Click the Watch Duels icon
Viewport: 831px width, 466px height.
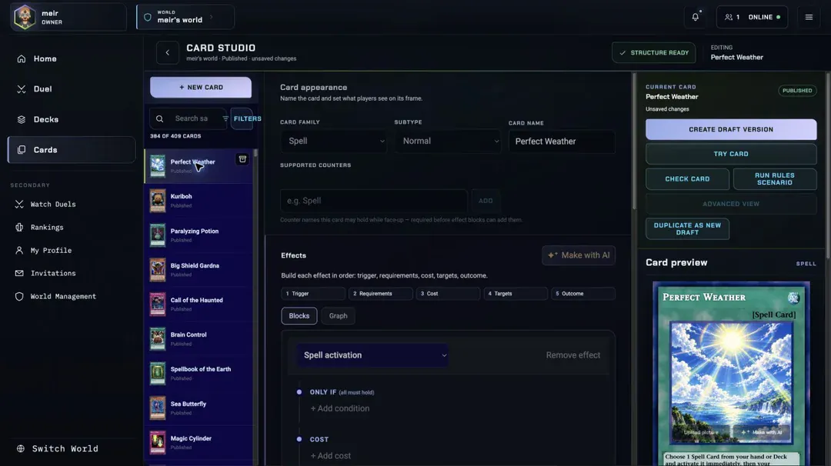19,205
